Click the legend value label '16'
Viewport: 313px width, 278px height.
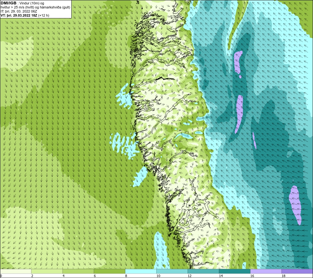pyautogui.click(x=252, y=276)
